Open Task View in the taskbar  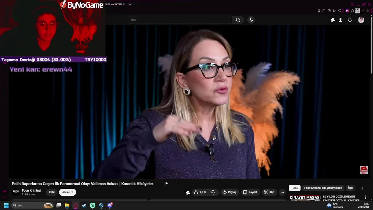click(x=59, y=205)
